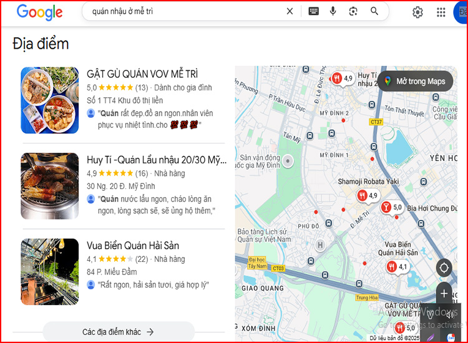Open Vua Biển Quán Hải Sản listing
Viewport: 468px width, 343px height.
[x=133, y=246]
